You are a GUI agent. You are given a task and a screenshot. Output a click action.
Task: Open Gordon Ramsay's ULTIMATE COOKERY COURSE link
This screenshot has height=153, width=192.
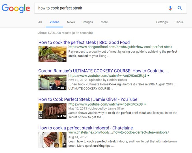click(x=104, y=71)
